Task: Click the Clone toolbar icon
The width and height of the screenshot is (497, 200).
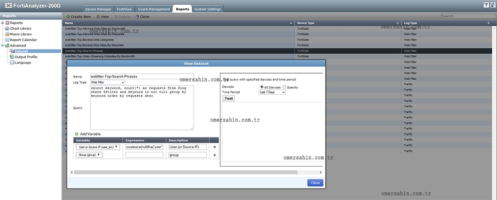Action: click(137, 16)
